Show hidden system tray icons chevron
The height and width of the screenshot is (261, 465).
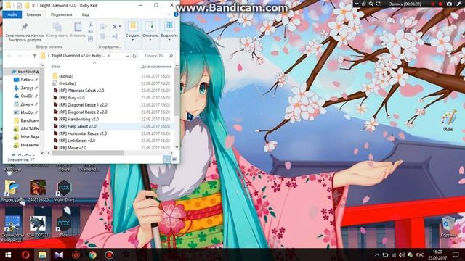point(377,254)
